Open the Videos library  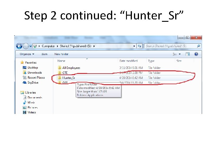tap(32, 112)
